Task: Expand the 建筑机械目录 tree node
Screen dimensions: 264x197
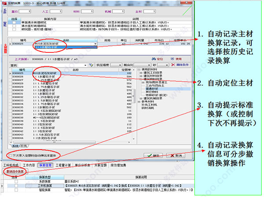Action: [141, 98]
